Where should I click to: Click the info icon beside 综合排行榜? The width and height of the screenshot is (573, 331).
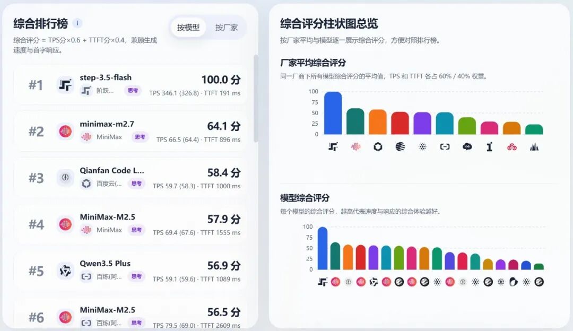[x=77, y=23]
